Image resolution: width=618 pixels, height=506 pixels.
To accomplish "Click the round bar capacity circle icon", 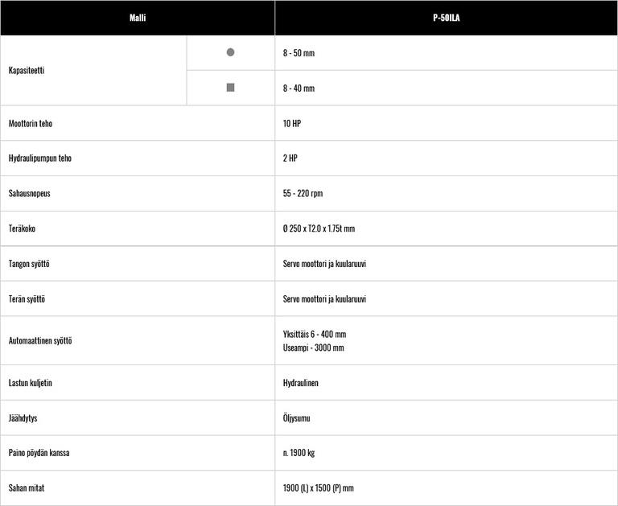I will click(230, 52).
